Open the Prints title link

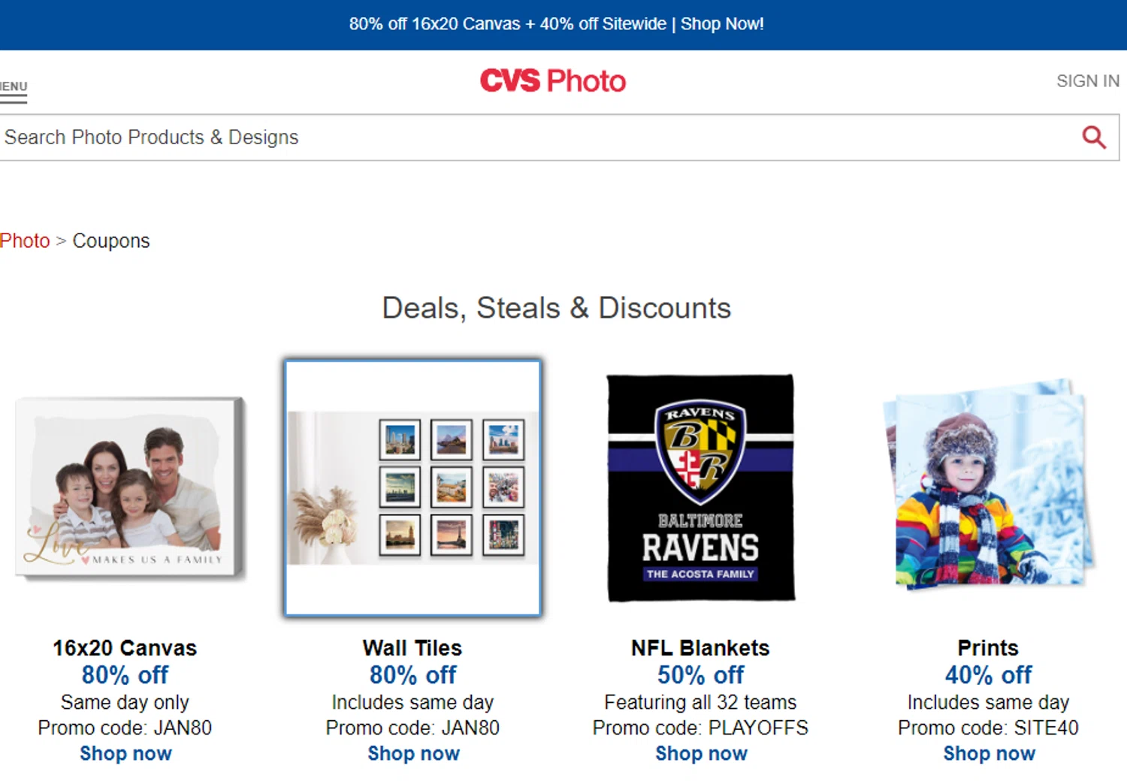pyautogui.click(x=988, y=648)
